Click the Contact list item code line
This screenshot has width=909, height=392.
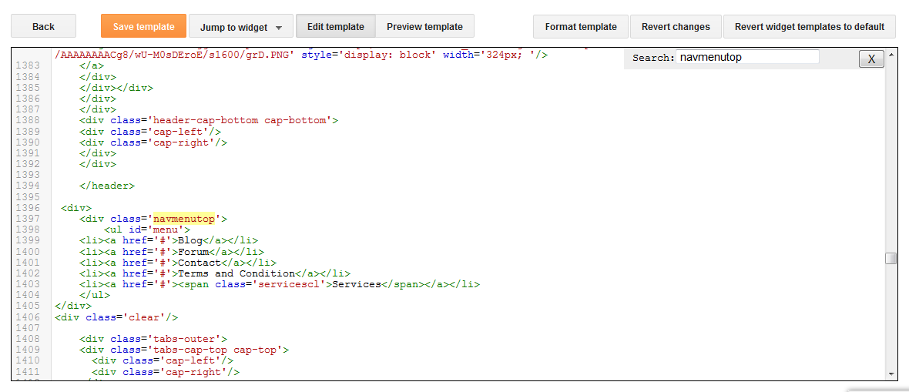click(178, 262)
